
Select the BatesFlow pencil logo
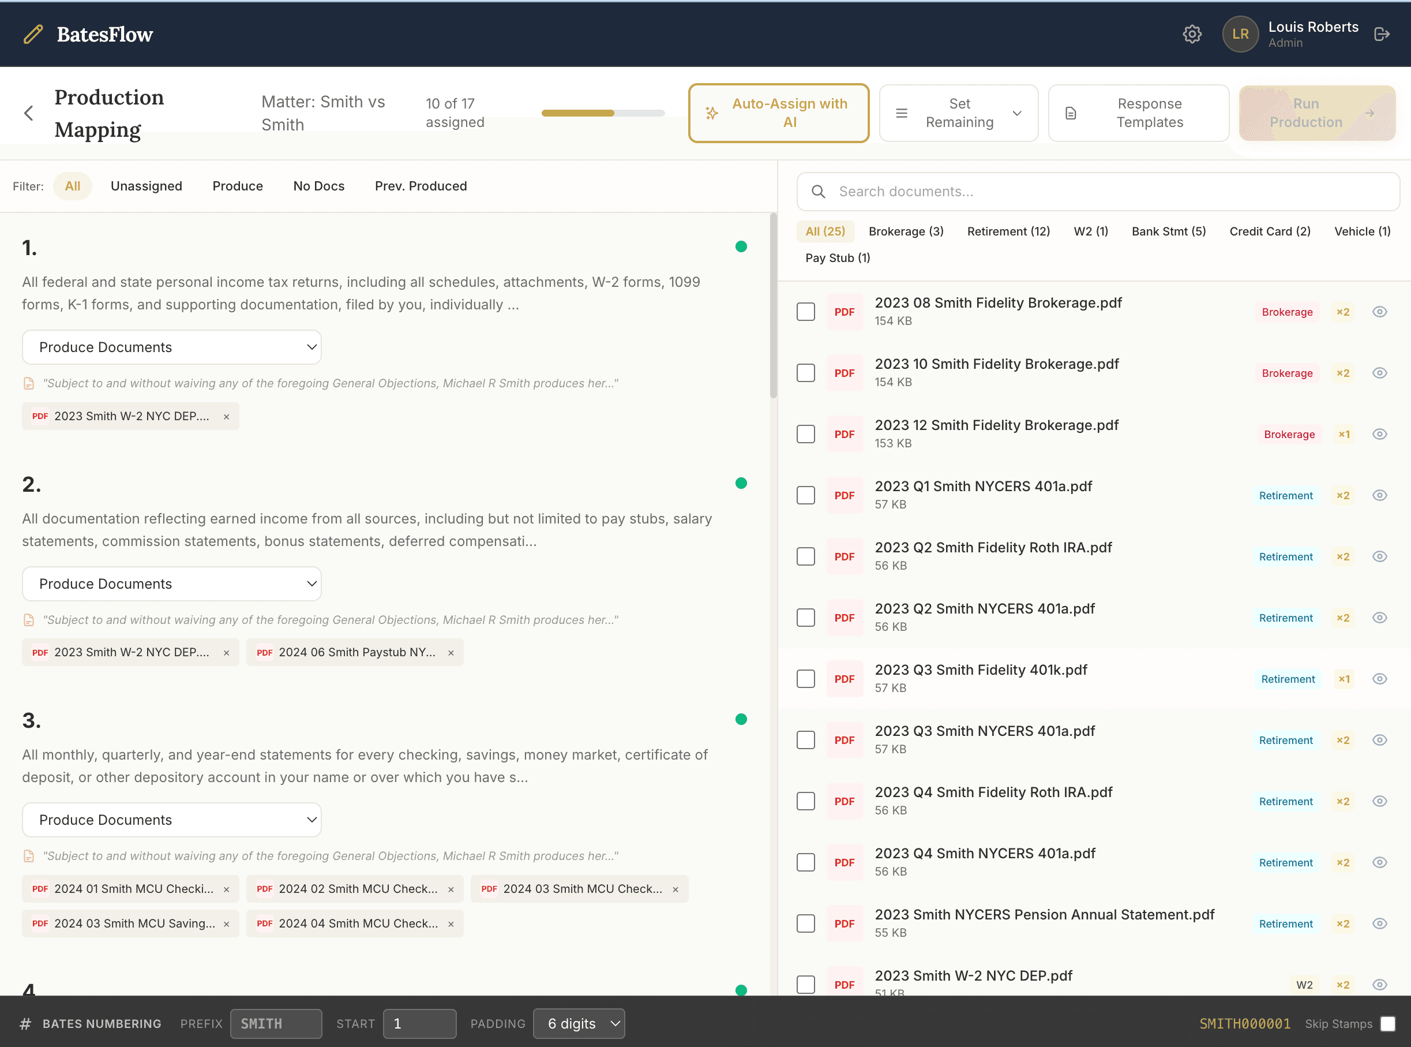32,34
